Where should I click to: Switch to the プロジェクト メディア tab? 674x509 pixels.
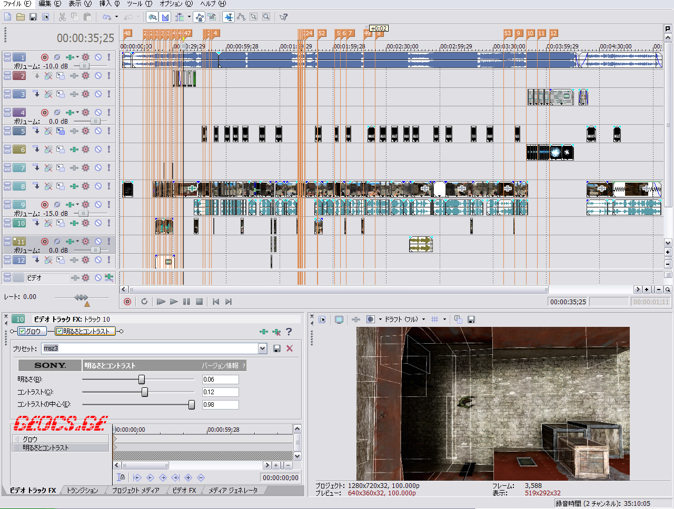[x=135, y=491]
